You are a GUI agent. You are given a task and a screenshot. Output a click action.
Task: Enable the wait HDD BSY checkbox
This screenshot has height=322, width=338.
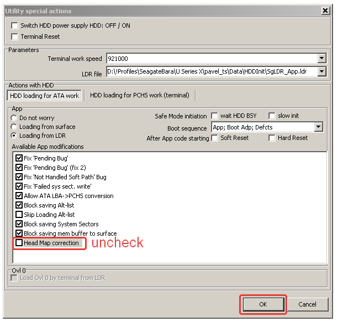point(215,116)
